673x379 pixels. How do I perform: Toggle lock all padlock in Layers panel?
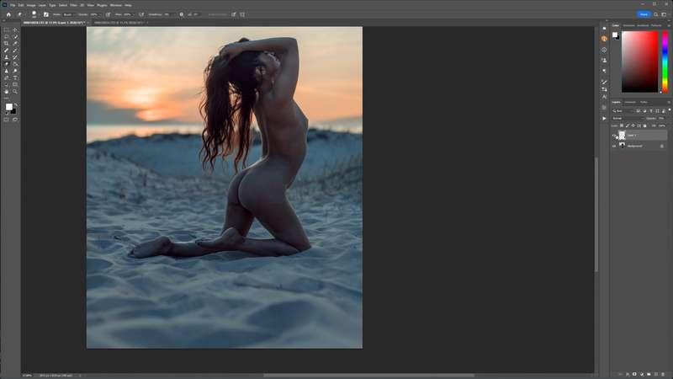pyautogui.click(x=644, y=125)
